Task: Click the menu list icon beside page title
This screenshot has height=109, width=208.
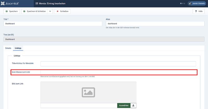Action: click(x=37, y=3)
